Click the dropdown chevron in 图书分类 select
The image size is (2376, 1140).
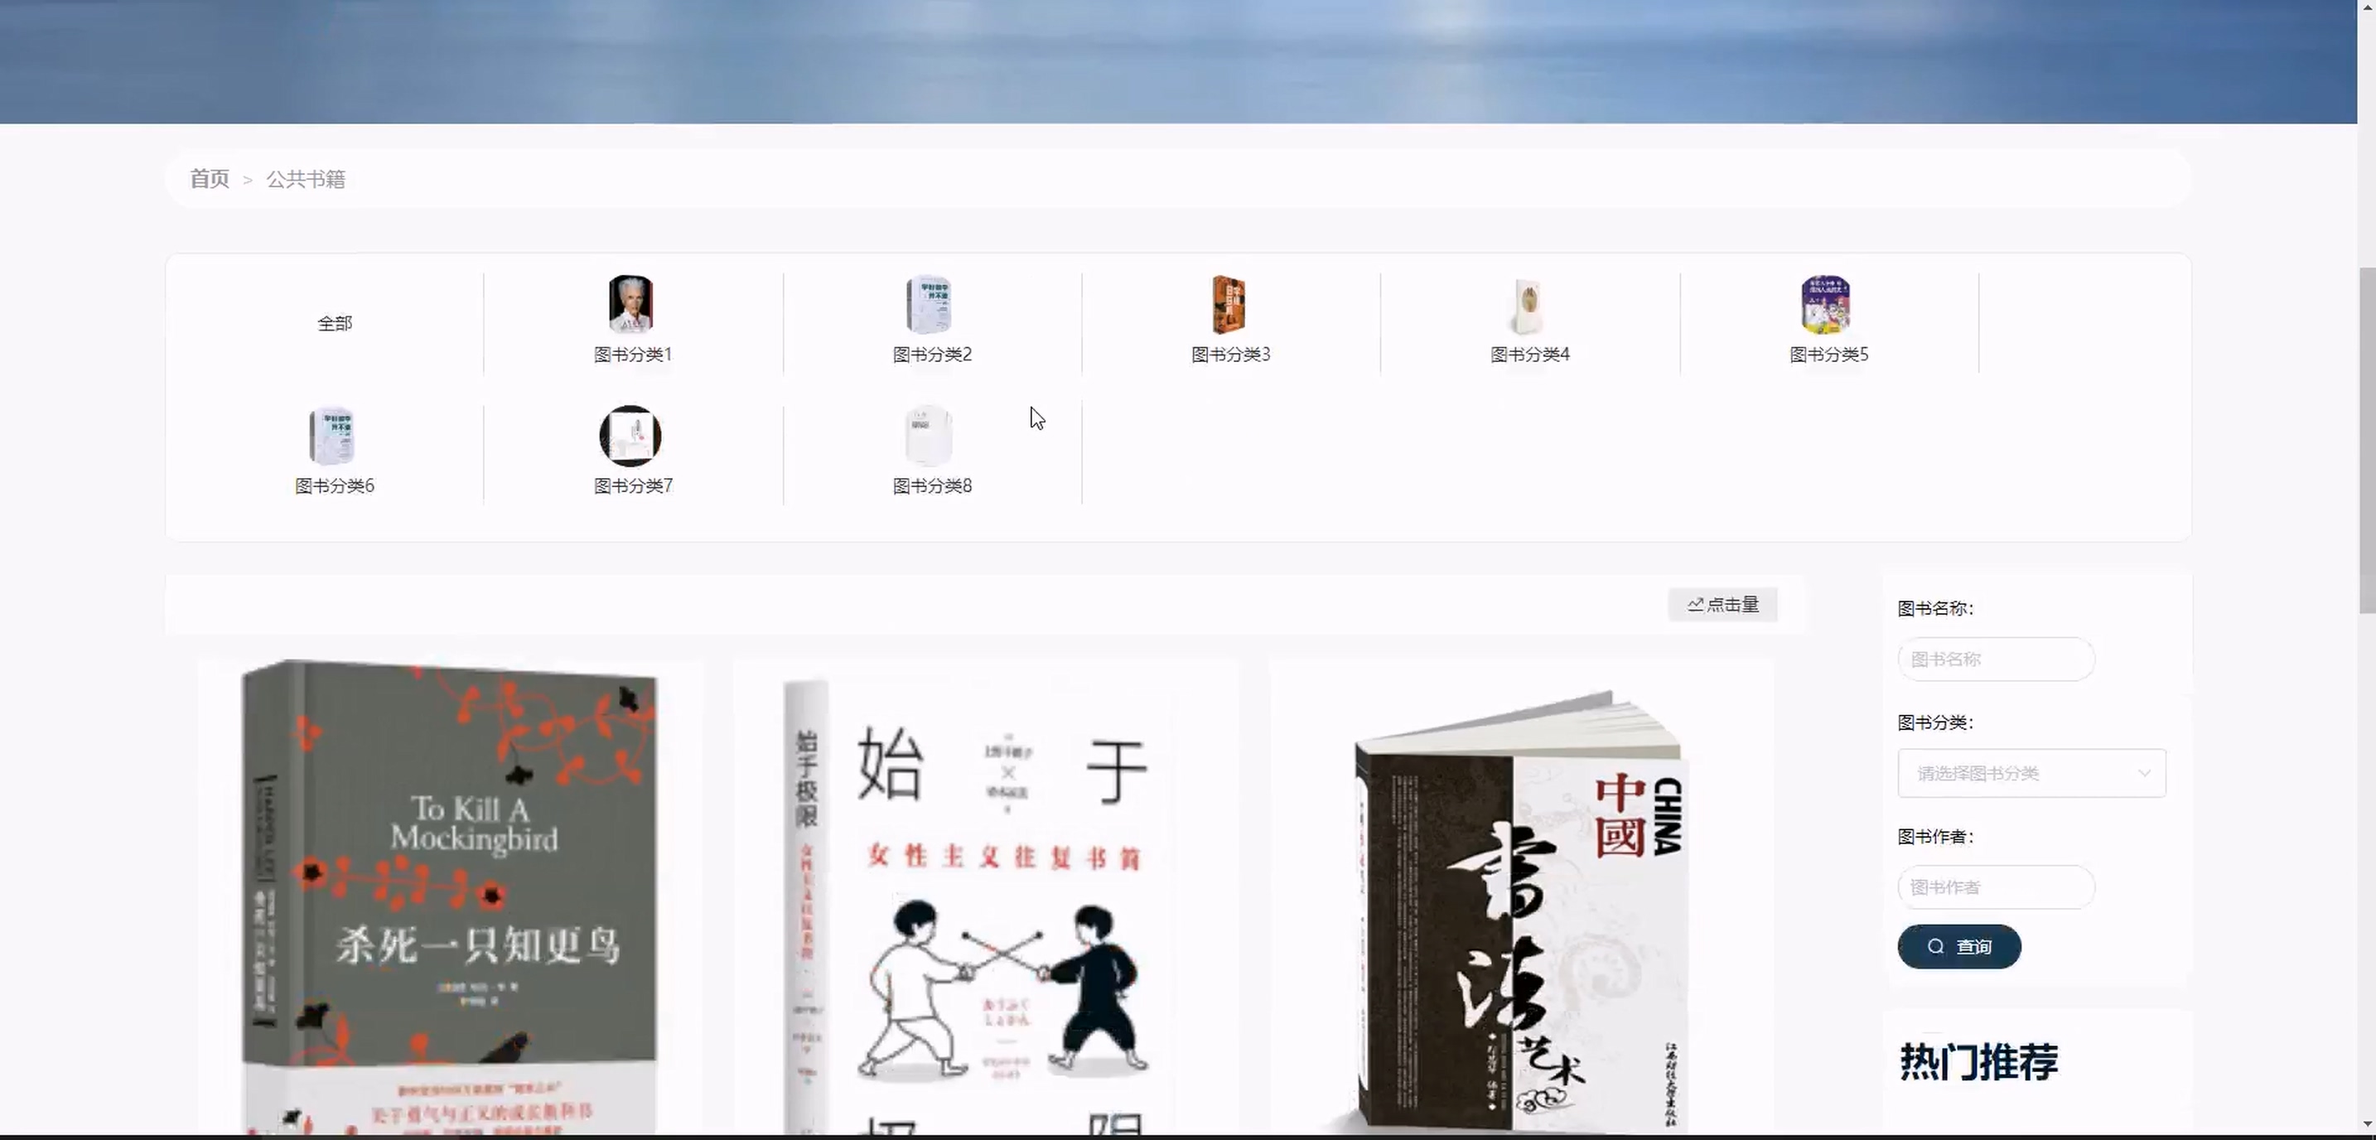point(2143,773)
